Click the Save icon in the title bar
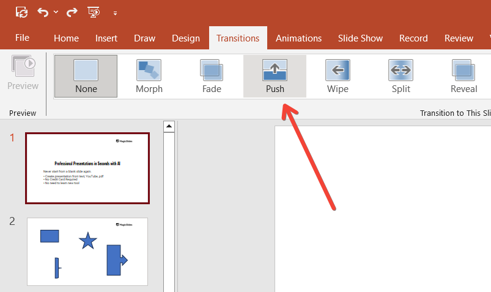Image resolution: width=491 pixels, height=292 pixels. click(21, 12)
